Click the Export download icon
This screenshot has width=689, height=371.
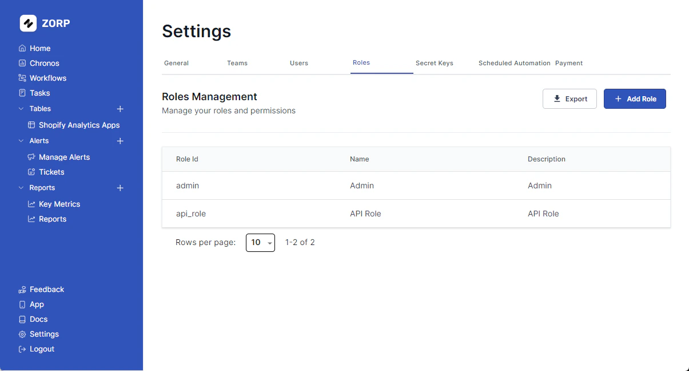(x=556, y=98)
